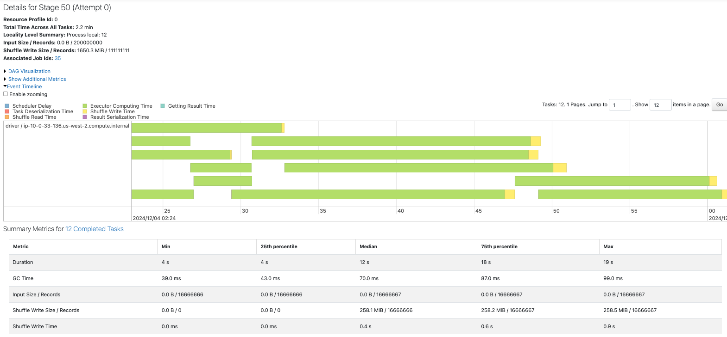Viewport: 727px width, 337px height.
Task: Click the Result Serialization Time legend swatch
Action: [85, 117]
